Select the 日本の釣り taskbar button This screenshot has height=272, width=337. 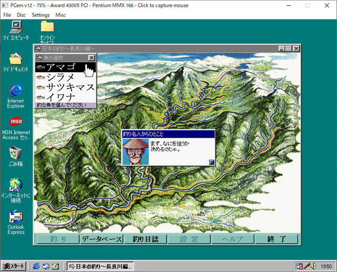pyautogui.click(x=101, y=266)
